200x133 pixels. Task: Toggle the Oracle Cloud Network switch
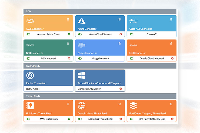click(132, 59)
